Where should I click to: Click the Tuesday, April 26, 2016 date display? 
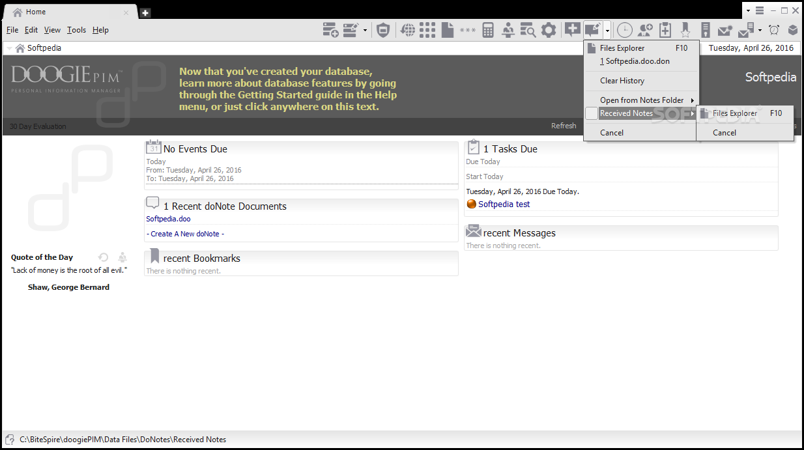tap(751, 48)
